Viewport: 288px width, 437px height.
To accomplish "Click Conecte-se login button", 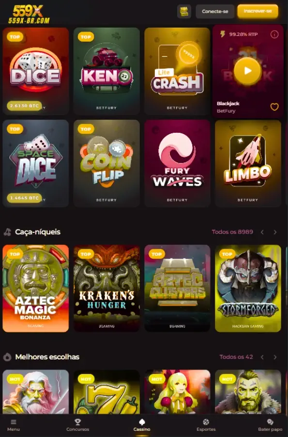I will [x=215, y=12].
